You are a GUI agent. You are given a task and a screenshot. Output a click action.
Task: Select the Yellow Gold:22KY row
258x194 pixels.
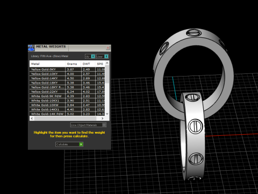pos(67,92)
